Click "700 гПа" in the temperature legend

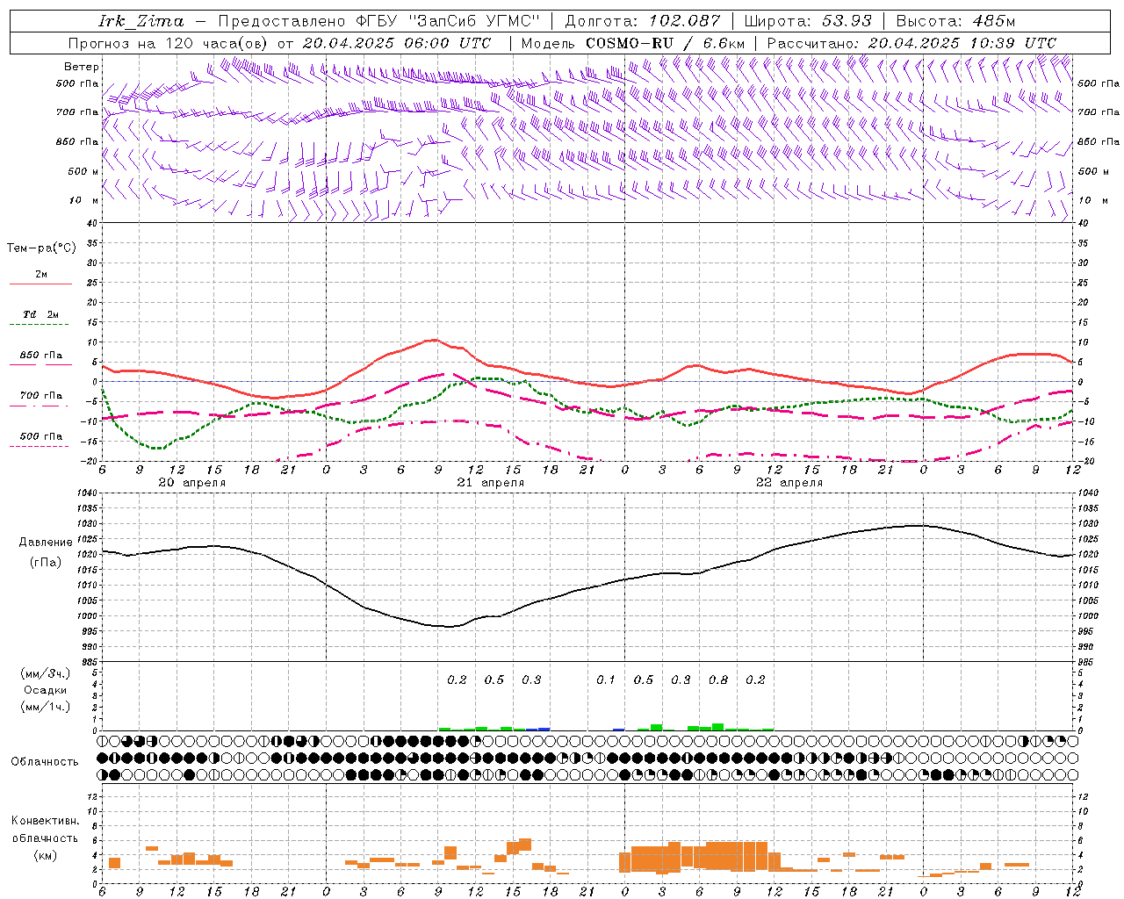[40, 396]
